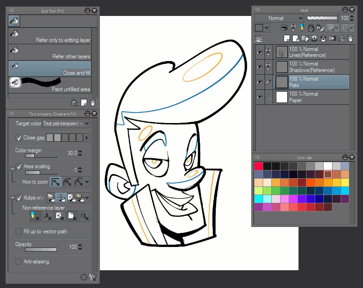Select the Refer other layers sub tool

(x=50, y=52)
